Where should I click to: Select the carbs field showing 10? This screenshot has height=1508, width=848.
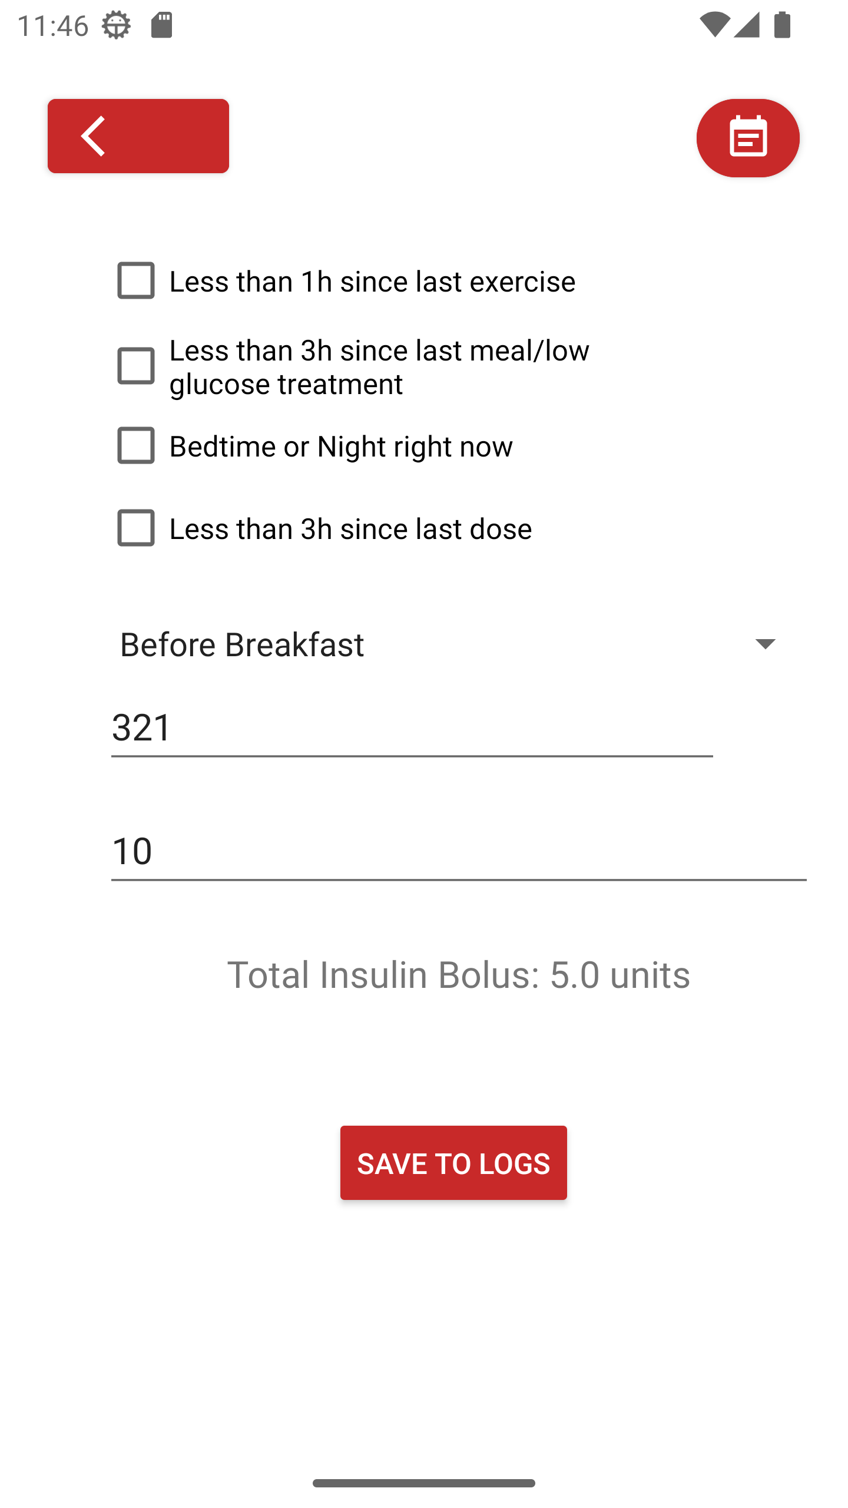tap(459, 851)
